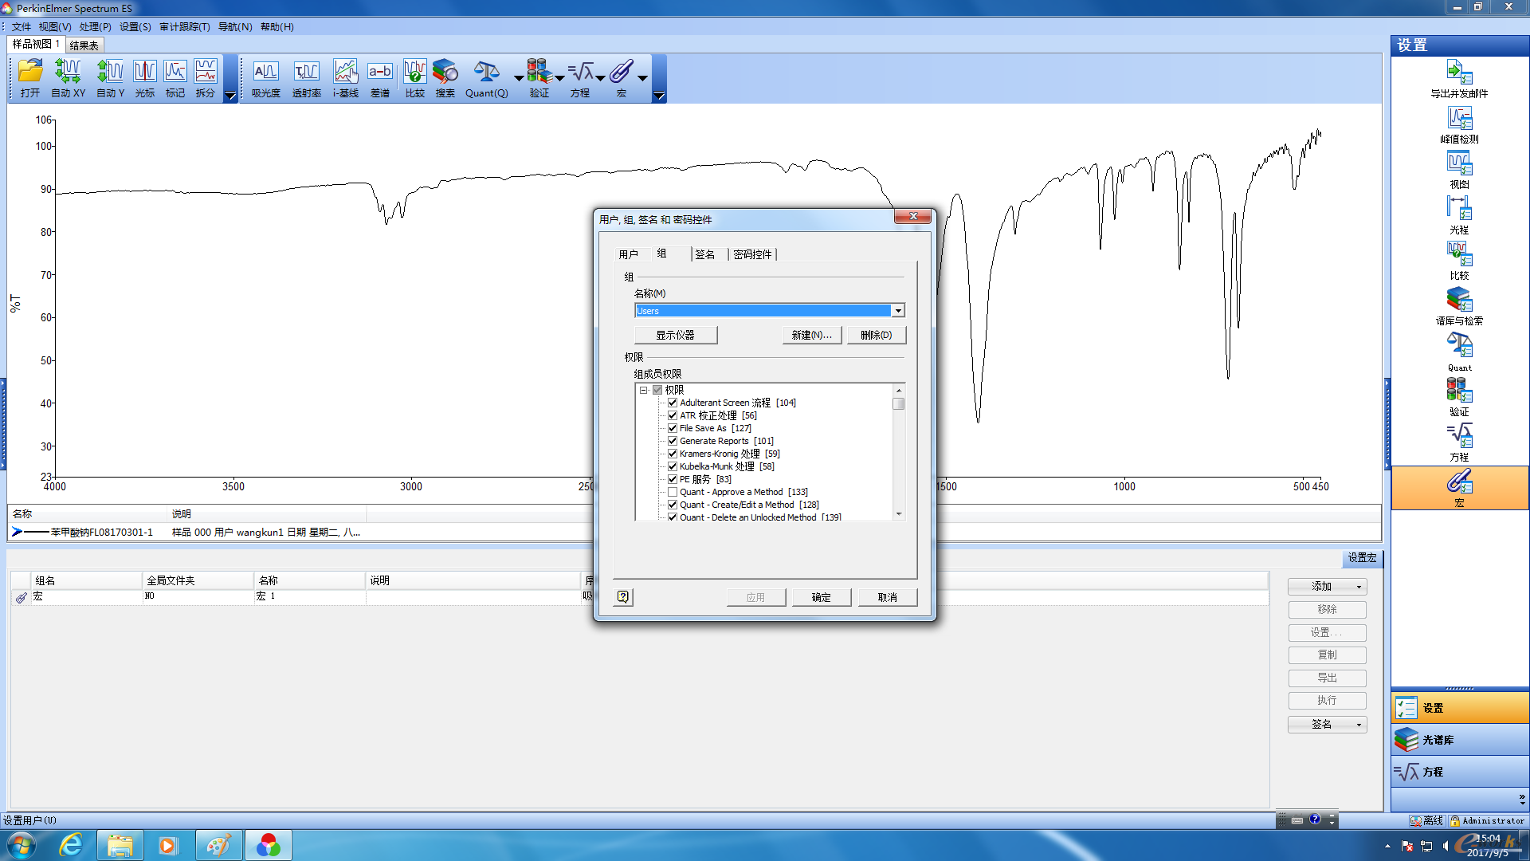This screenshot has height=861, width=1530.
Task: Expand the 宏 toolbar dropdown arrow
Action: pos(641,78)
